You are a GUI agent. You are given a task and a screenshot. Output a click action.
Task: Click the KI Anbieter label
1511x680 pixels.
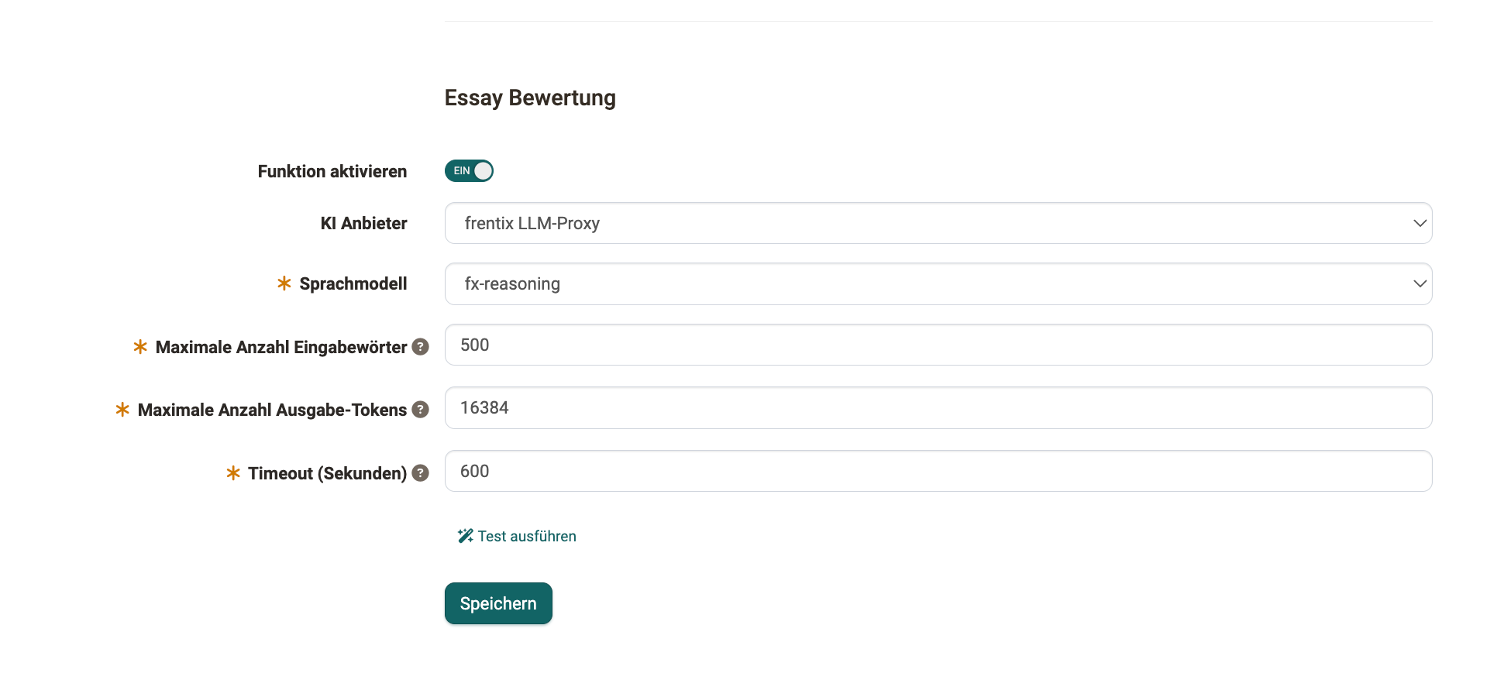point(363,223)
